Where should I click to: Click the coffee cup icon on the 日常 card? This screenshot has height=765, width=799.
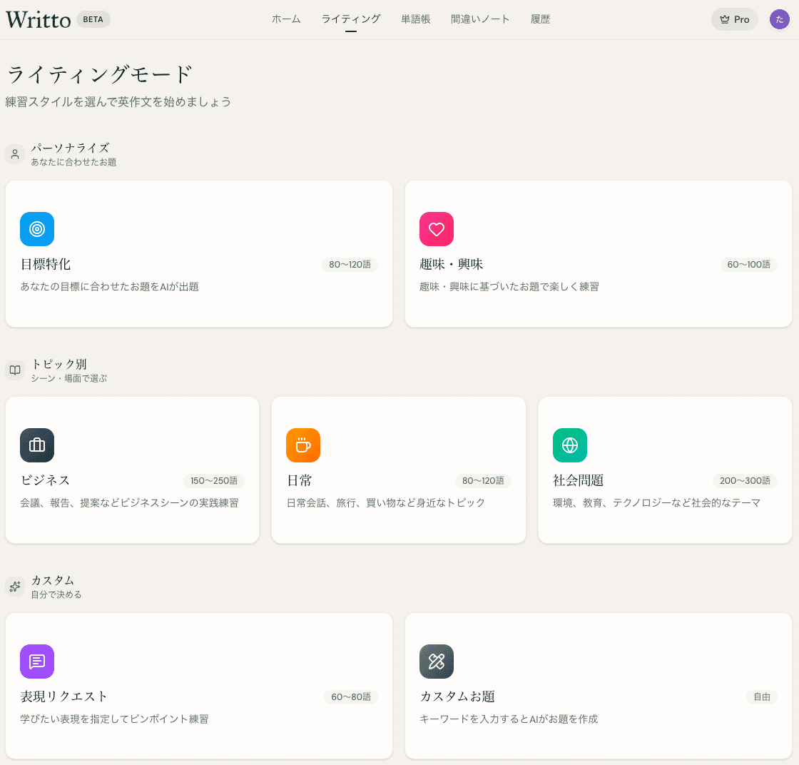[x=303, y=445]
